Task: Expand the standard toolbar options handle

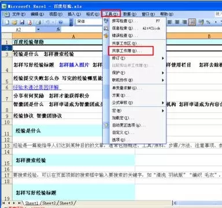Action: coord(71,22)
